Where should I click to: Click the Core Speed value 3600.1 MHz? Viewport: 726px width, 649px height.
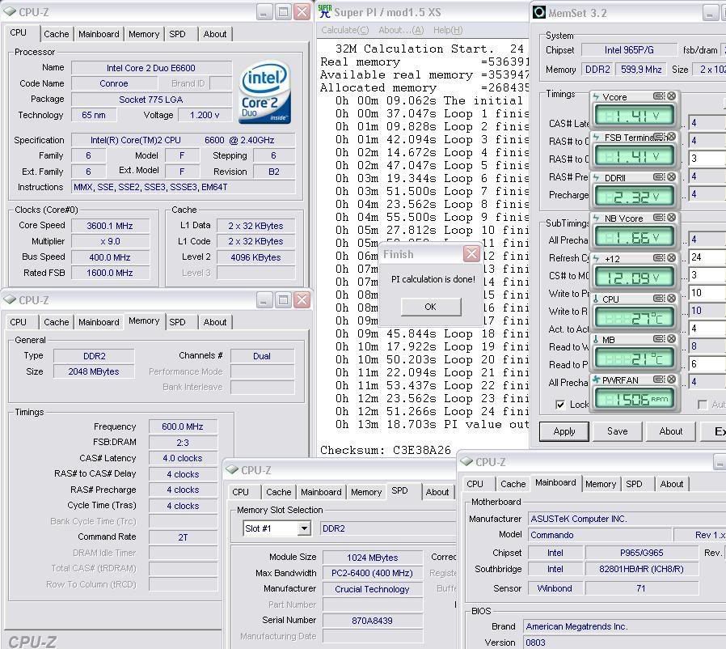point(110,226)
